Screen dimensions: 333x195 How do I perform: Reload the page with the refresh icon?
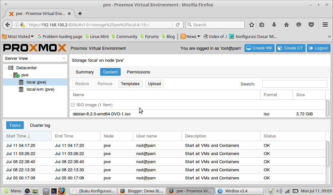click(178, 25)
